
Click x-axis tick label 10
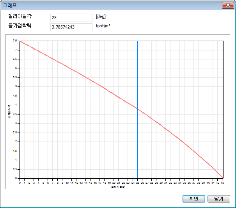67,183
